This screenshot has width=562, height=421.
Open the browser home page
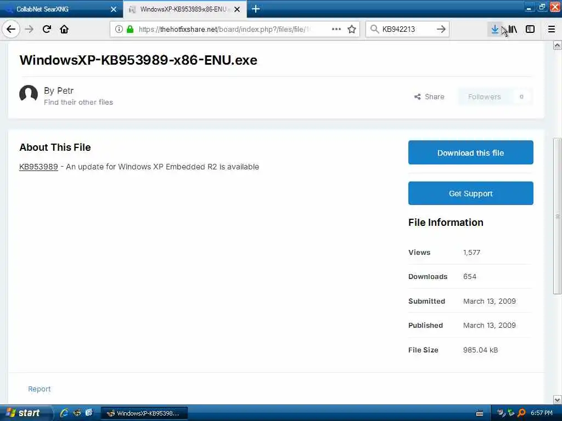(x=64, y=29)
